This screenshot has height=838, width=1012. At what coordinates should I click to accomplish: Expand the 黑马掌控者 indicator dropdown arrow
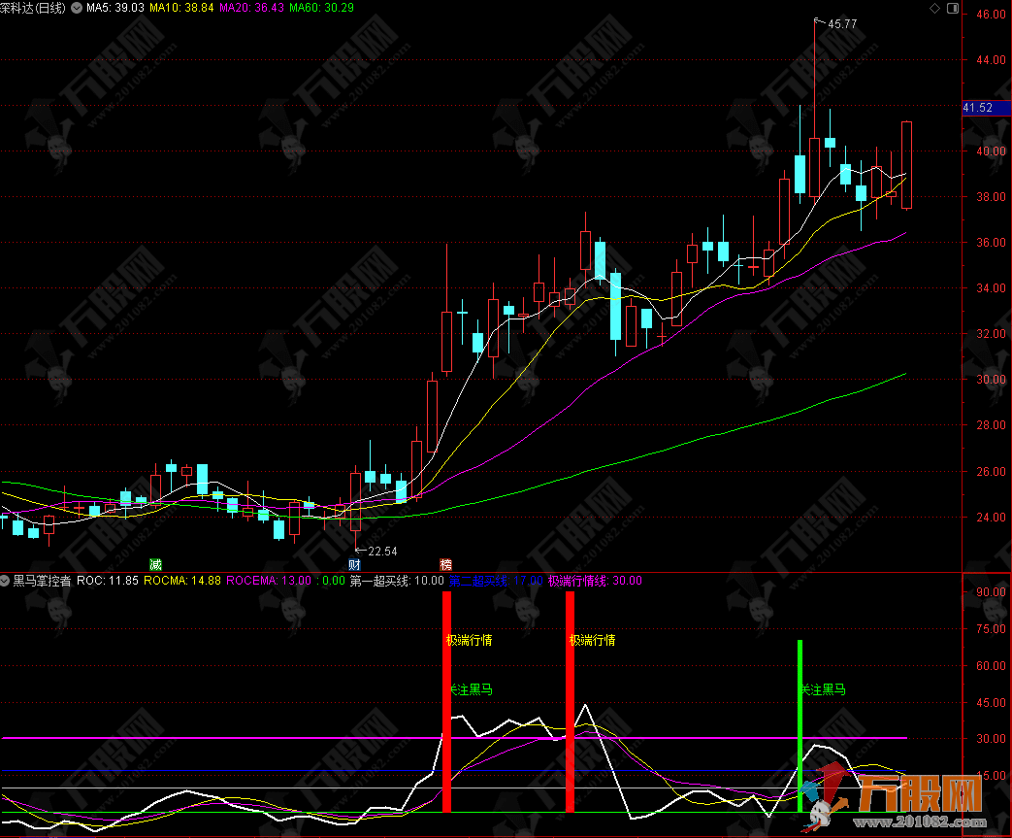click(5, 581)
